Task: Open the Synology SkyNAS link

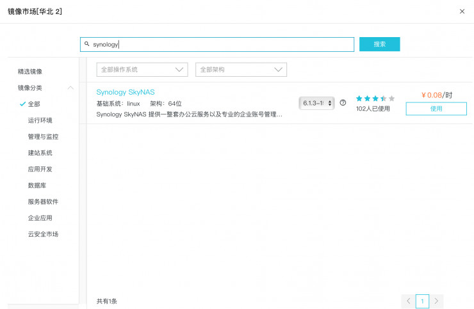Action: (x=126, y=92)
